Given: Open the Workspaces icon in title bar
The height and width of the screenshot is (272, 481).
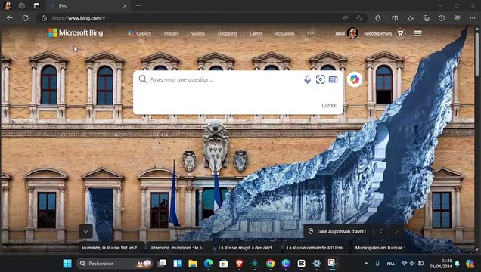Looking at the screenshot, I should point(21,5).
